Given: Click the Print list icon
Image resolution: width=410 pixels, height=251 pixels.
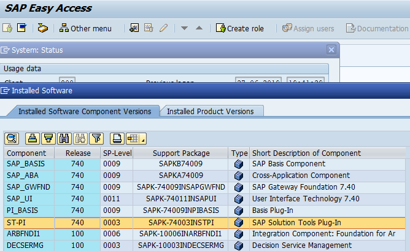Looking at the screenshot, I should (118, 138).
